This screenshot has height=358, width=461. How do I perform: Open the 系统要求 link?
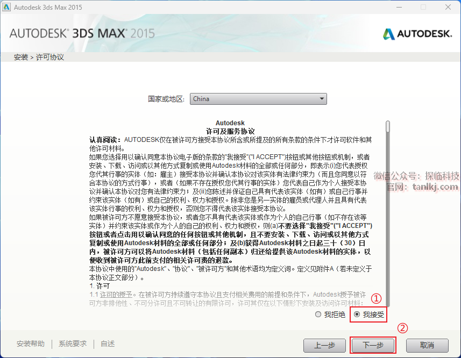pyautogui.click(x=73, y=343)
